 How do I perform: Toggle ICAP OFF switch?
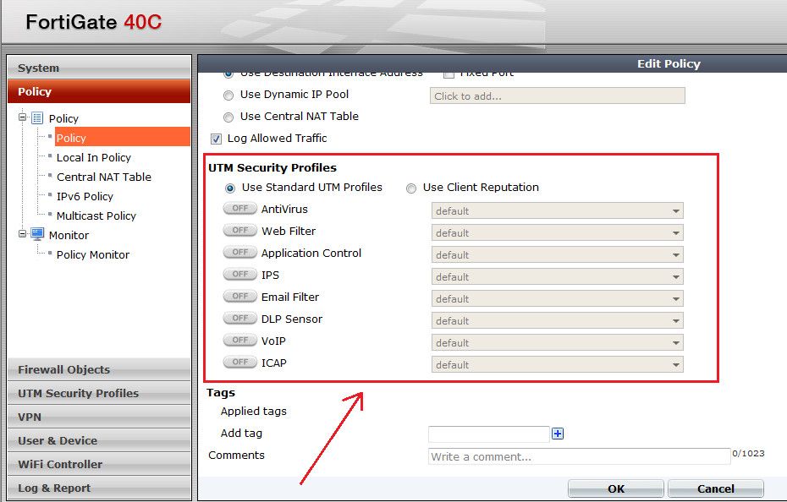[240, 362]
